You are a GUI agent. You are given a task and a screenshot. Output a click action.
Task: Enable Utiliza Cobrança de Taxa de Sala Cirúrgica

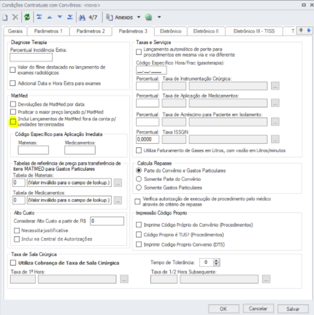tap(13, 262)
